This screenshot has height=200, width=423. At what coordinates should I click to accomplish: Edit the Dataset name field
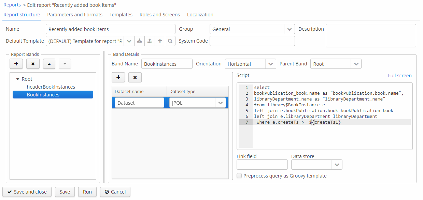coord(139,103)
